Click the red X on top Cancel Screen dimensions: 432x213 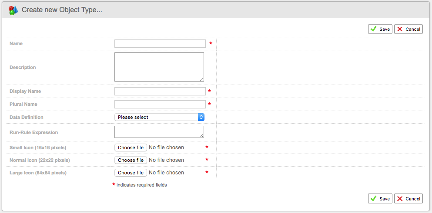400,29
